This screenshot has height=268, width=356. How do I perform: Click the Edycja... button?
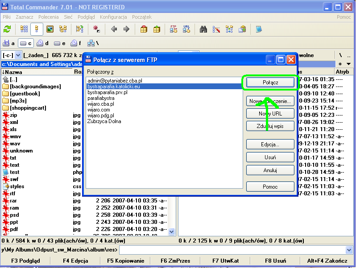pos(270,144)
